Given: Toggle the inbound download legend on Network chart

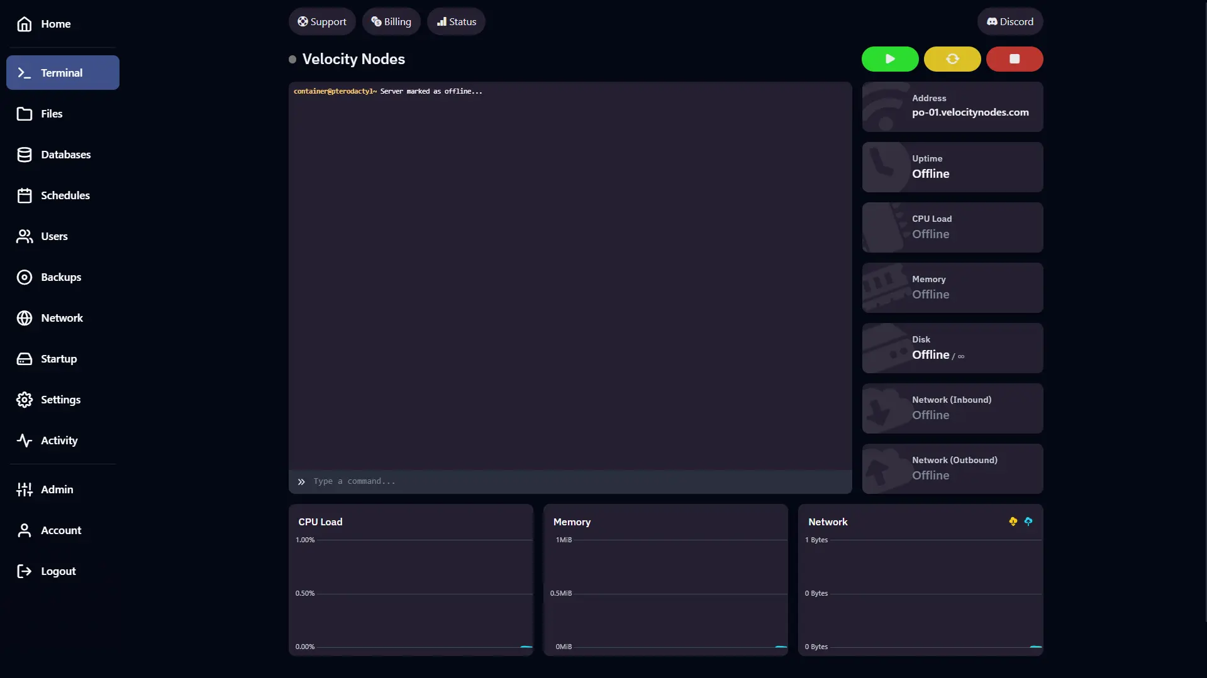Looking at the screenshot, I should tap(1013, 521).
